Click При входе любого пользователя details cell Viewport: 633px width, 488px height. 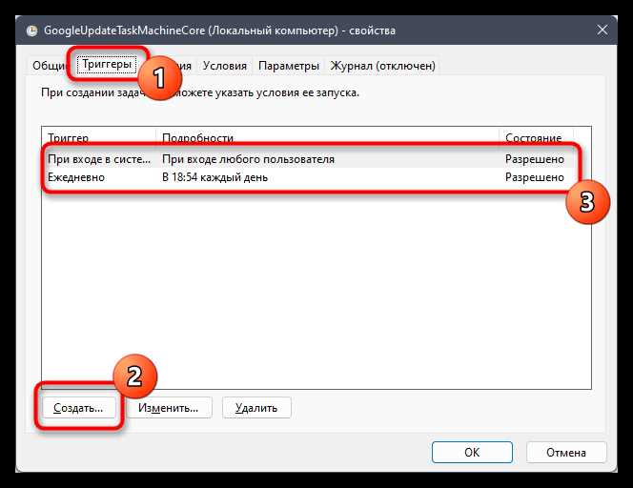(248, 159)
